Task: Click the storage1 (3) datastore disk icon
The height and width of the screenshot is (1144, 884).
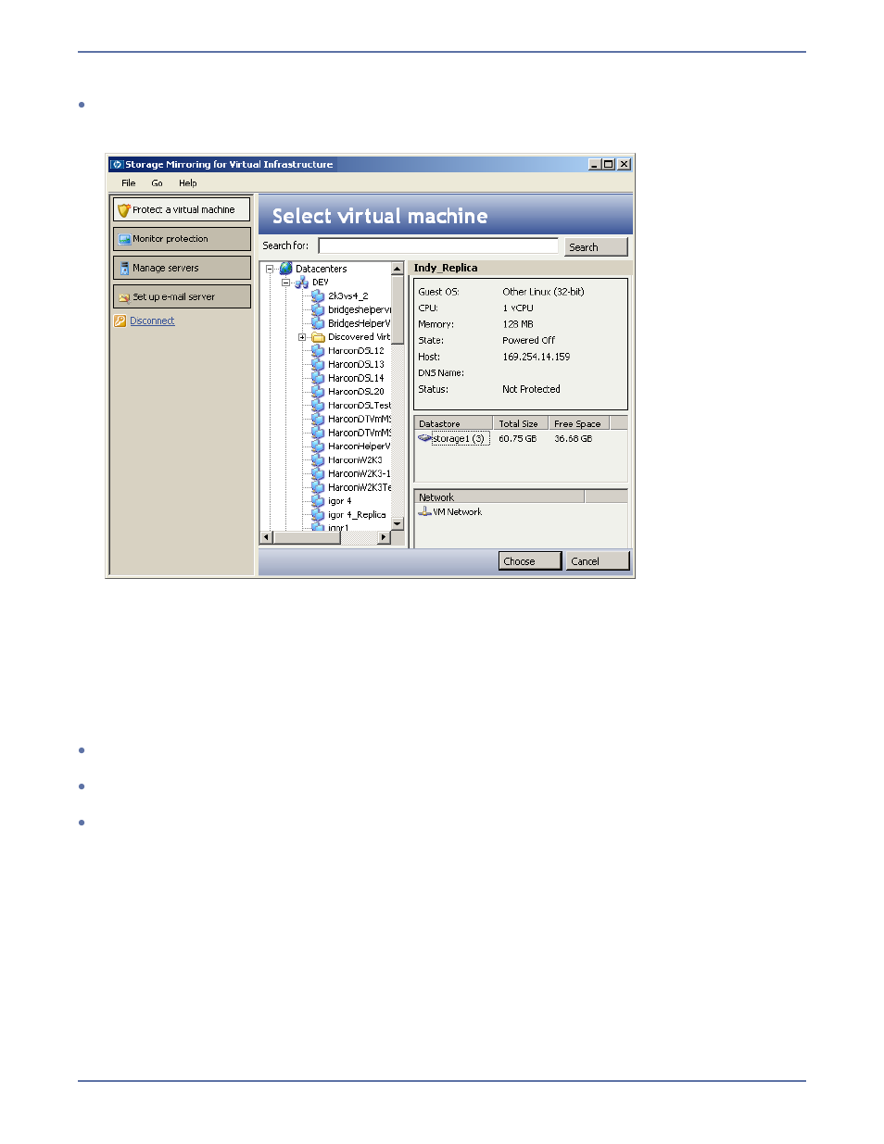Action: pyautogui.click(x=424, y=438)
